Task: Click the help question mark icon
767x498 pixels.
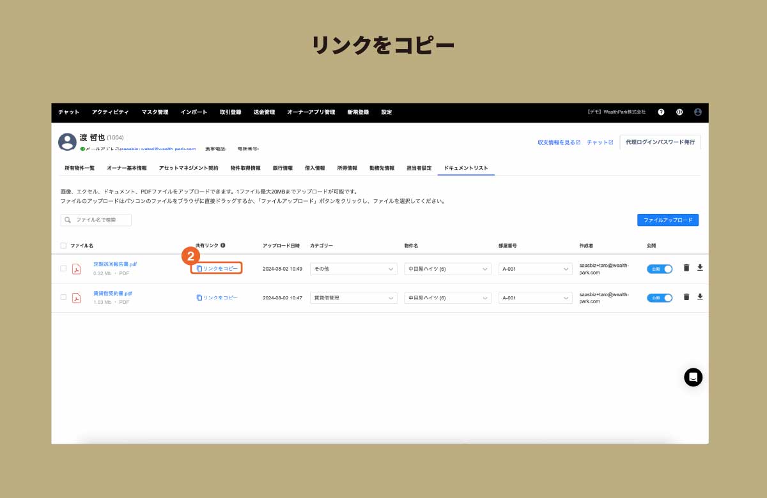Action: coord(661,112)
